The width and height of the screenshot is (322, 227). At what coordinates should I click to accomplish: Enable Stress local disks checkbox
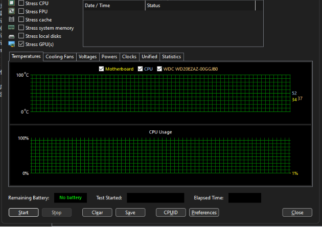click(x=21, y=36)
